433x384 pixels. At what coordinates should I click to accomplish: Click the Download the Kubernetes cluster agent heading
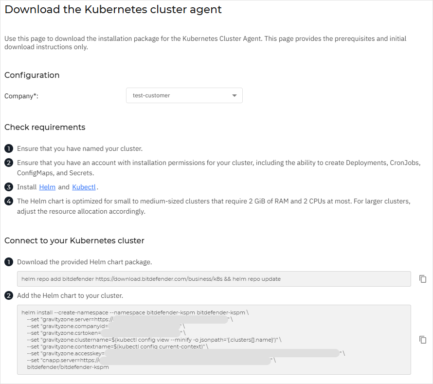112,9
